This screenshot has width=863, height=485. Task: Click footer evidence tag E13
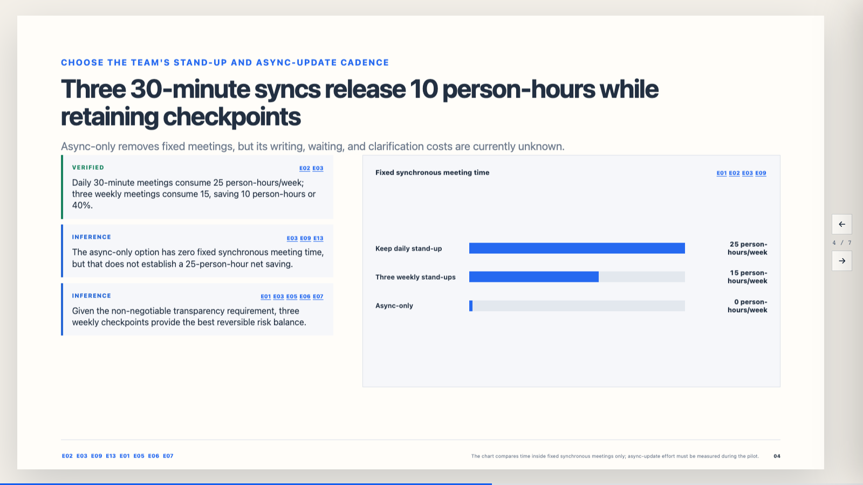coord(111,456)
